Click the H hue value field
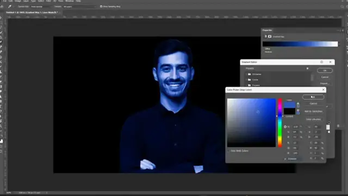 [295, 127]
